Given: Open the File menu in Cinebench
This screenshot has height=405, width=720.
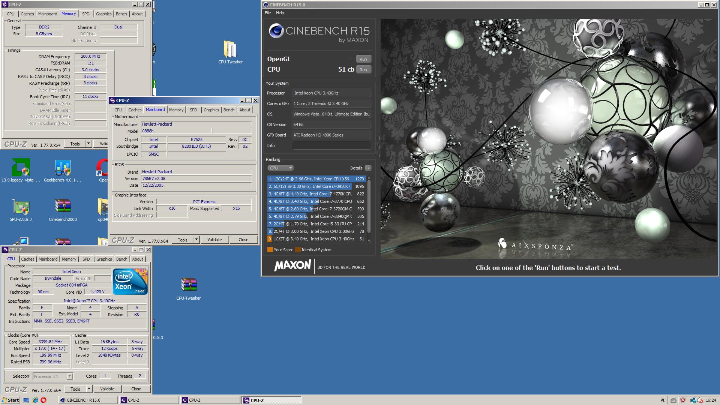Looking at the screenshot, I should coord(268,12).
